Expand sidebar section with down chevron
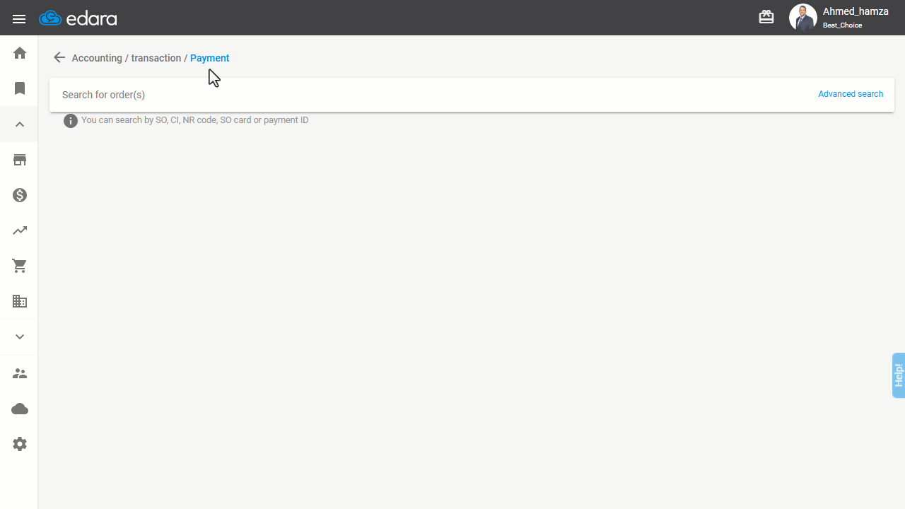This screenshot has width=905, height=509. pyautogui.click(x=20, y=337)
